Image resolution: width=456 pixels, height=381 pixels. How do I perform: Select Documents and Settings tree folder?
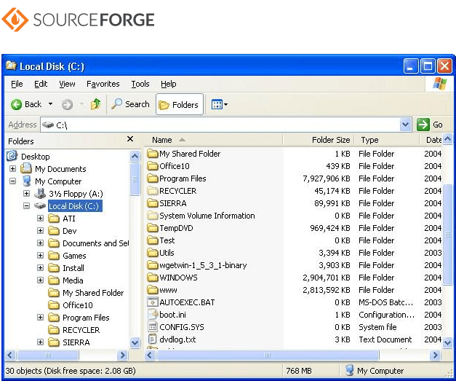(96, 243)
